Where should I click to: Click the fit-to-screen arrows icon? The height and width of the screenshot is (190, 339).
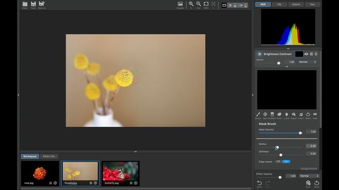[213, 4]
